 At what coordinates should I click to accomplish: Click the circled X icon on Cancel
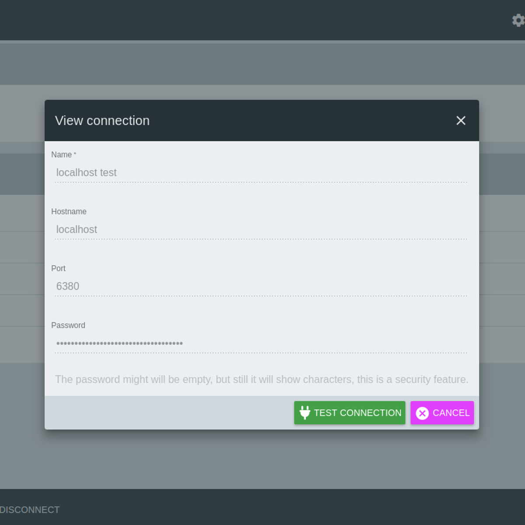(x=422, y=413)
